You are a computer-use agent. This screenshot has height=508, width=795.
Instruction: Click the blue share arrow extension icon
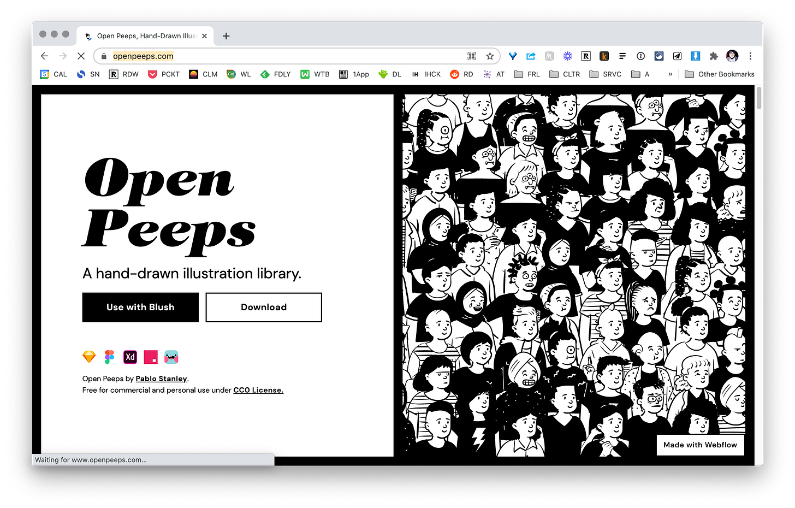(x=531, y=56)
